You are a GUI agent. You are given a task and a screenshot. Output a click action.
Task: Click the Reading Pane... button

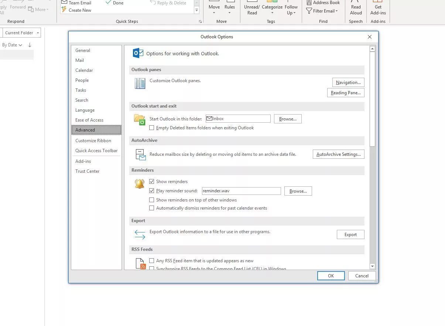coord(346,93)
